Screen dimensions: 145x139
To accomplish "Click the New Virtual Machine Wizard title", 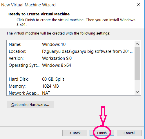I will [x=28, y=5].
